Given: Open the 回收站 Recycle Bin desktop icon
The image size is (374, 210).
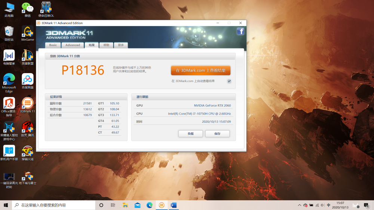Looking at the screenshot, I should pyautogui.click(x=9, y=33).
